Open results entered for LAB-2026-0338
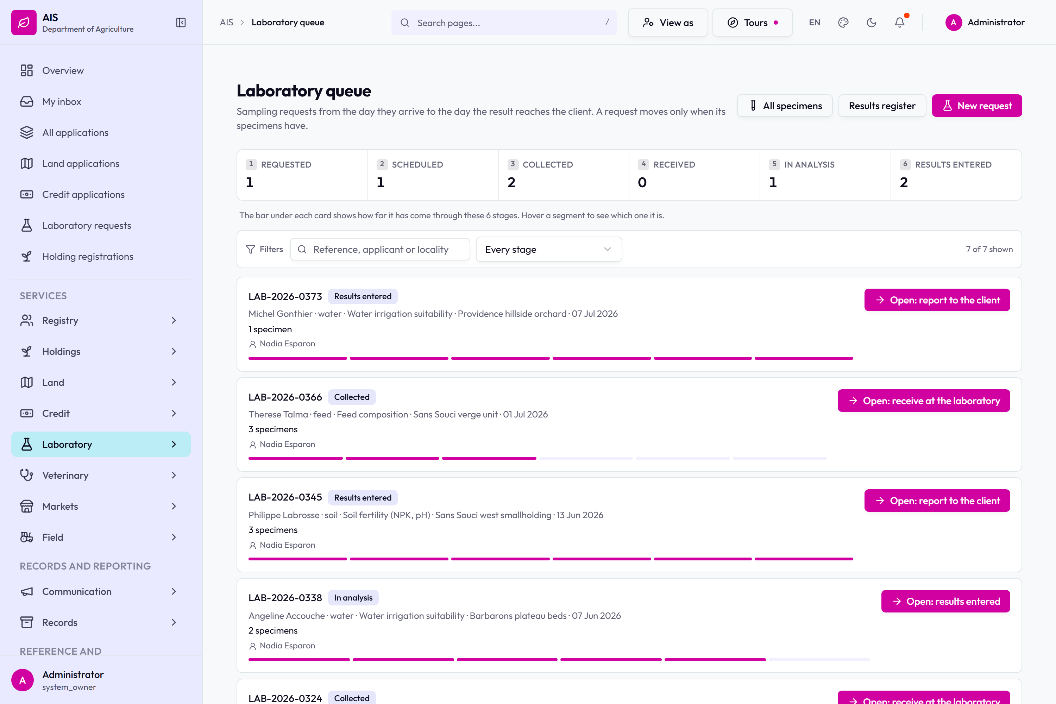The height and width of the screenshot is (704, 1056). (945, 601)
